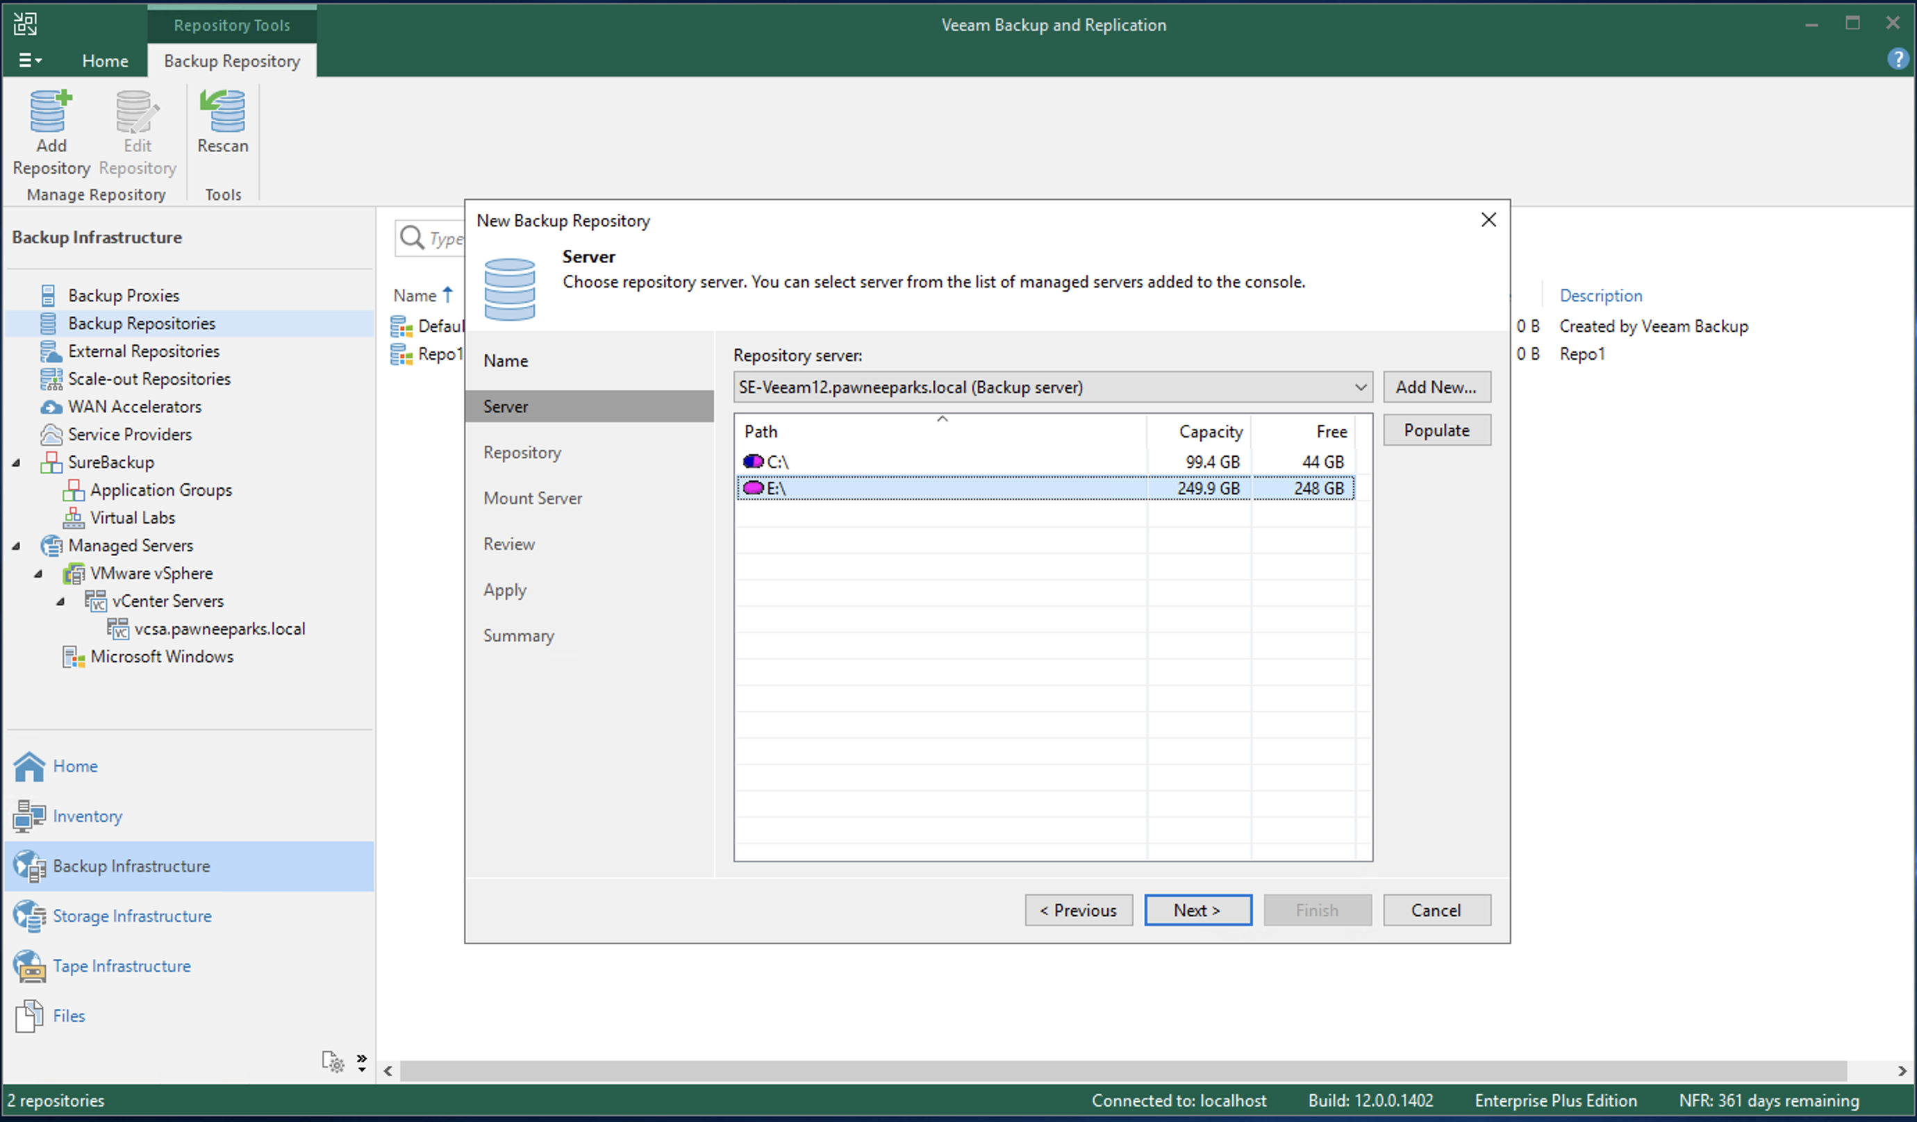Click the horizontal scrollbar right arrow
Screen dimensions: 1917x1122
click(1902, 1071)
